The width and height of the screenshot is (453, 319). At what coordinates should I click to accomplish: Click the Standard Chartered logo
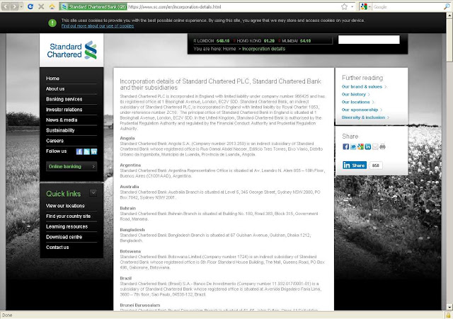(x=71, y=50)
